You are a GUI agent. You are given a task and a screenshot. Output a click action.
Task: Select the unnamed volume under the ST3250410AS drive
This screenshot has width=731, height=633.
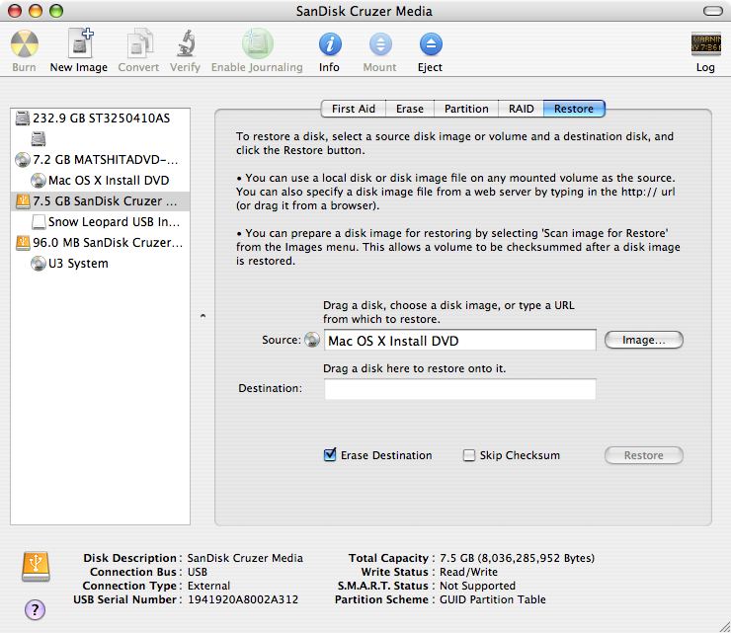pyautogui.click(x=100, y=139)
